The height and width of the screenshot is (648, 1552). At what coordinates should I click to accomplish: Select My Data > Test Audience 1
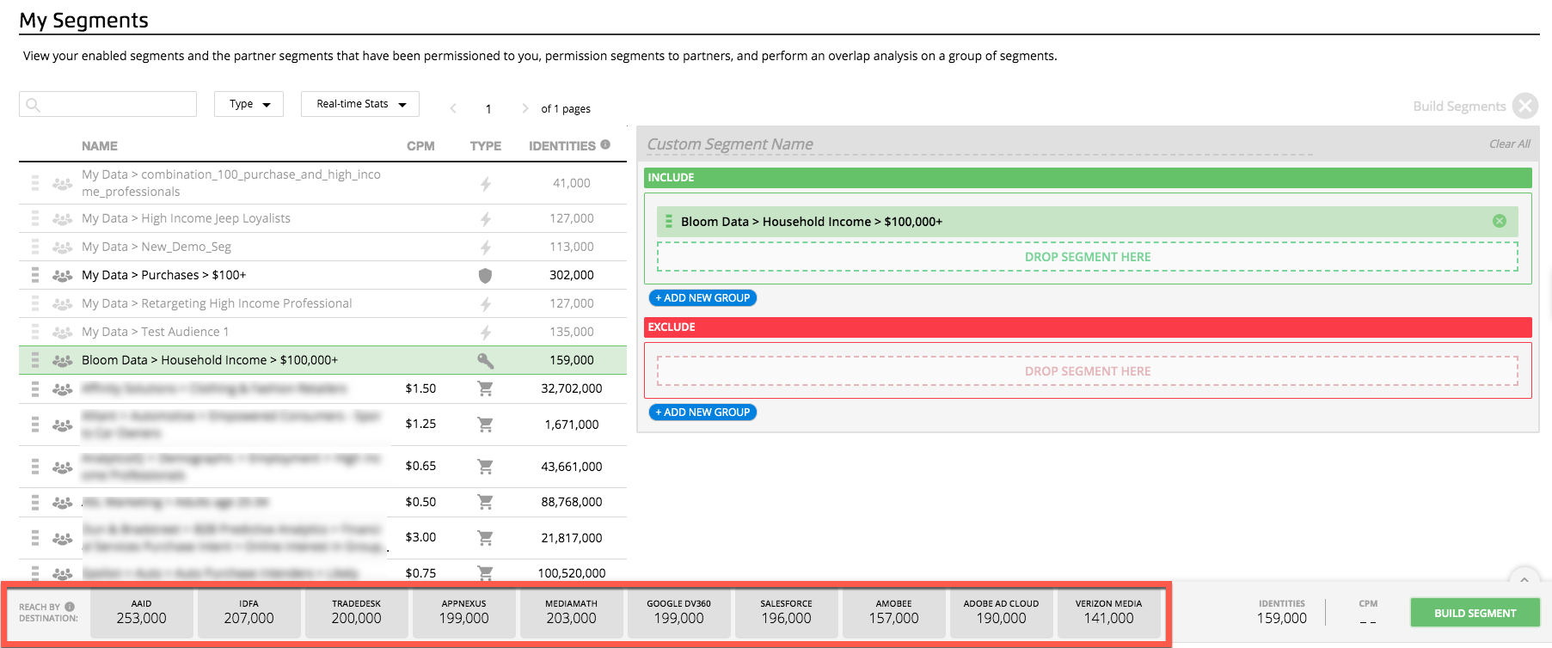pyautogui.click(x=155, y=332)
